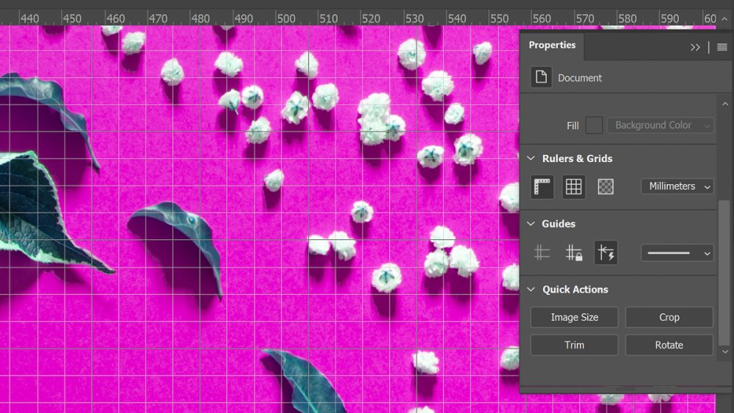734x413 pixels.
Task: Click the panel scrollbar down arrow
Action: coord(724,351)
